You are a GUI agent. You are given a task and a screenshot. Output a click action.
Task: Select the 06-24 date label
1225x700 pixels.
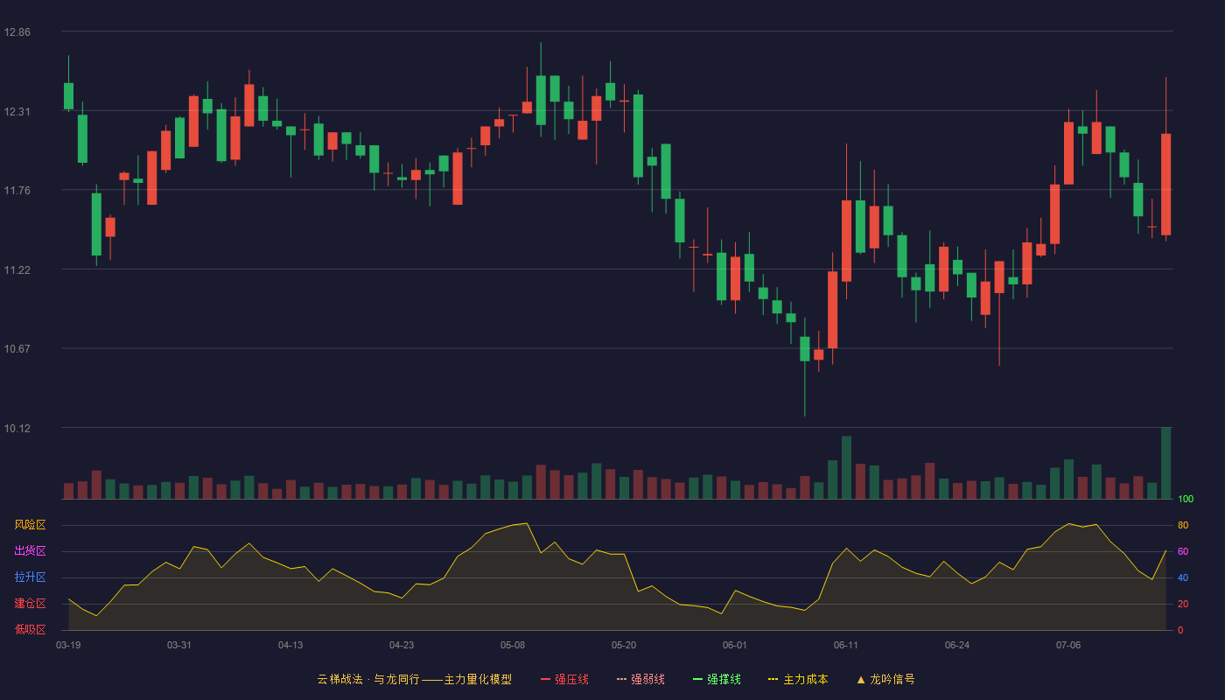(x=957, y=645)
